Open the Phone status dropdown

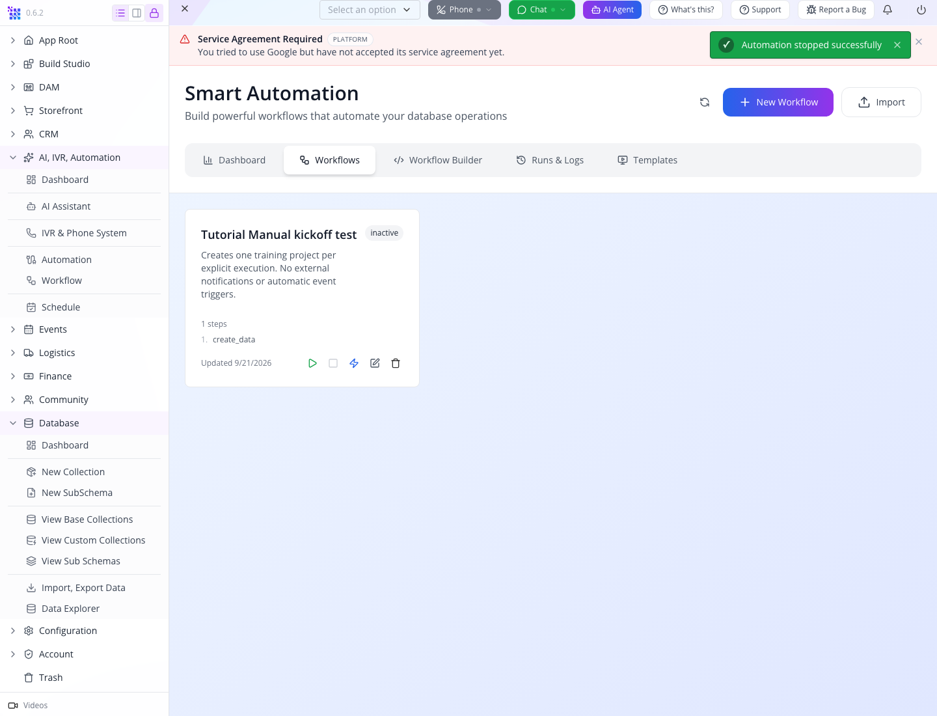(465, 10)
